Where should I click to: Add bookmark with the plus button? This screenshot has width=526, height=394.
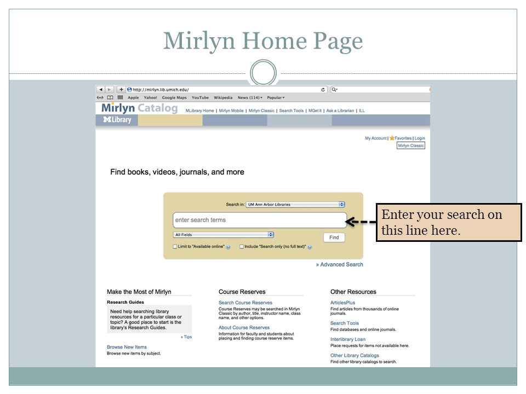coord(121,89)
